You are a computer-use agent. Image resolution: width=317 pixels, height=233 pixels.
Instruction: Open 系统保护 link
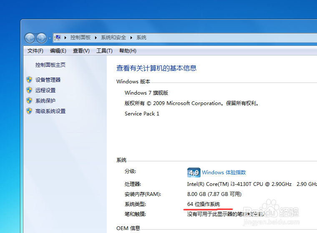[45, 100]
